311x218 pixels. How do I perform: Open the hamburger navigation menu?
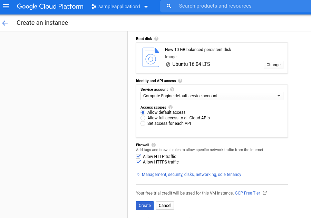(x=6, y=6)
